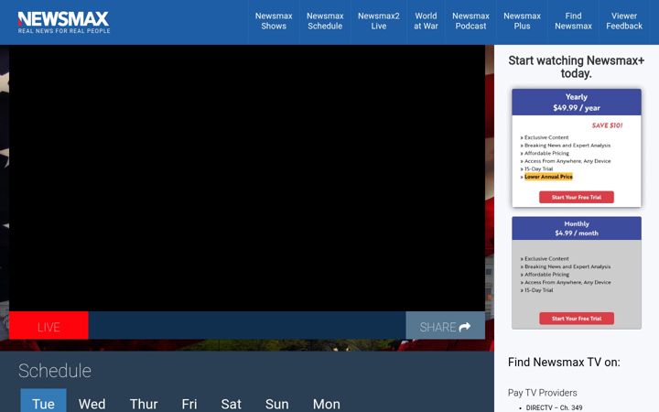Click 'Exclusive Content' in Yearly plan
The height and width of the screenshot is (412, 659).
(546, 137)
